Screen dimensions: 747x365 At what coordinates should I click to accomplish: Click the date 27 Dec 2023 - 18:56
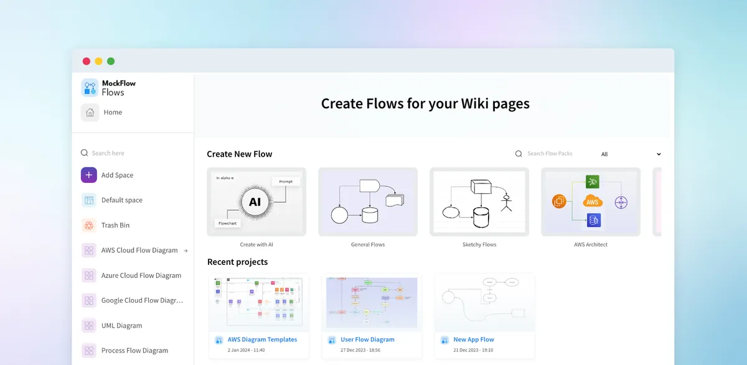coord(362,351)
